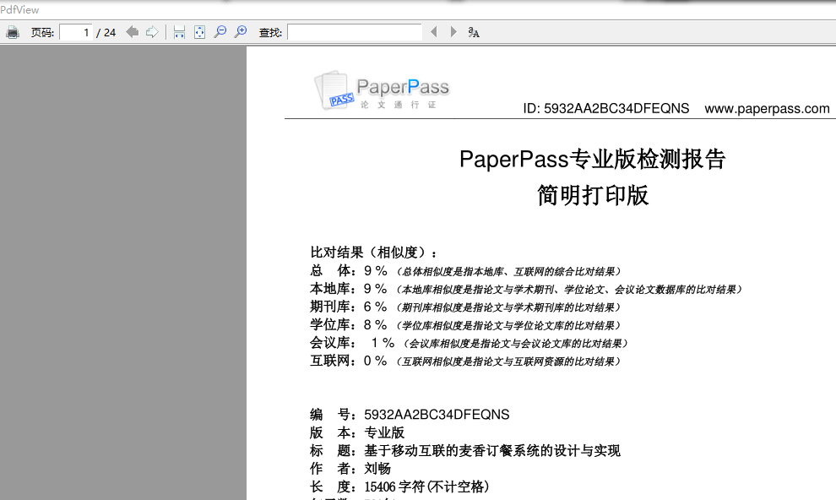Zoom out with magnifier minus icon
The image size is (836, 500).
coord(220,32)
